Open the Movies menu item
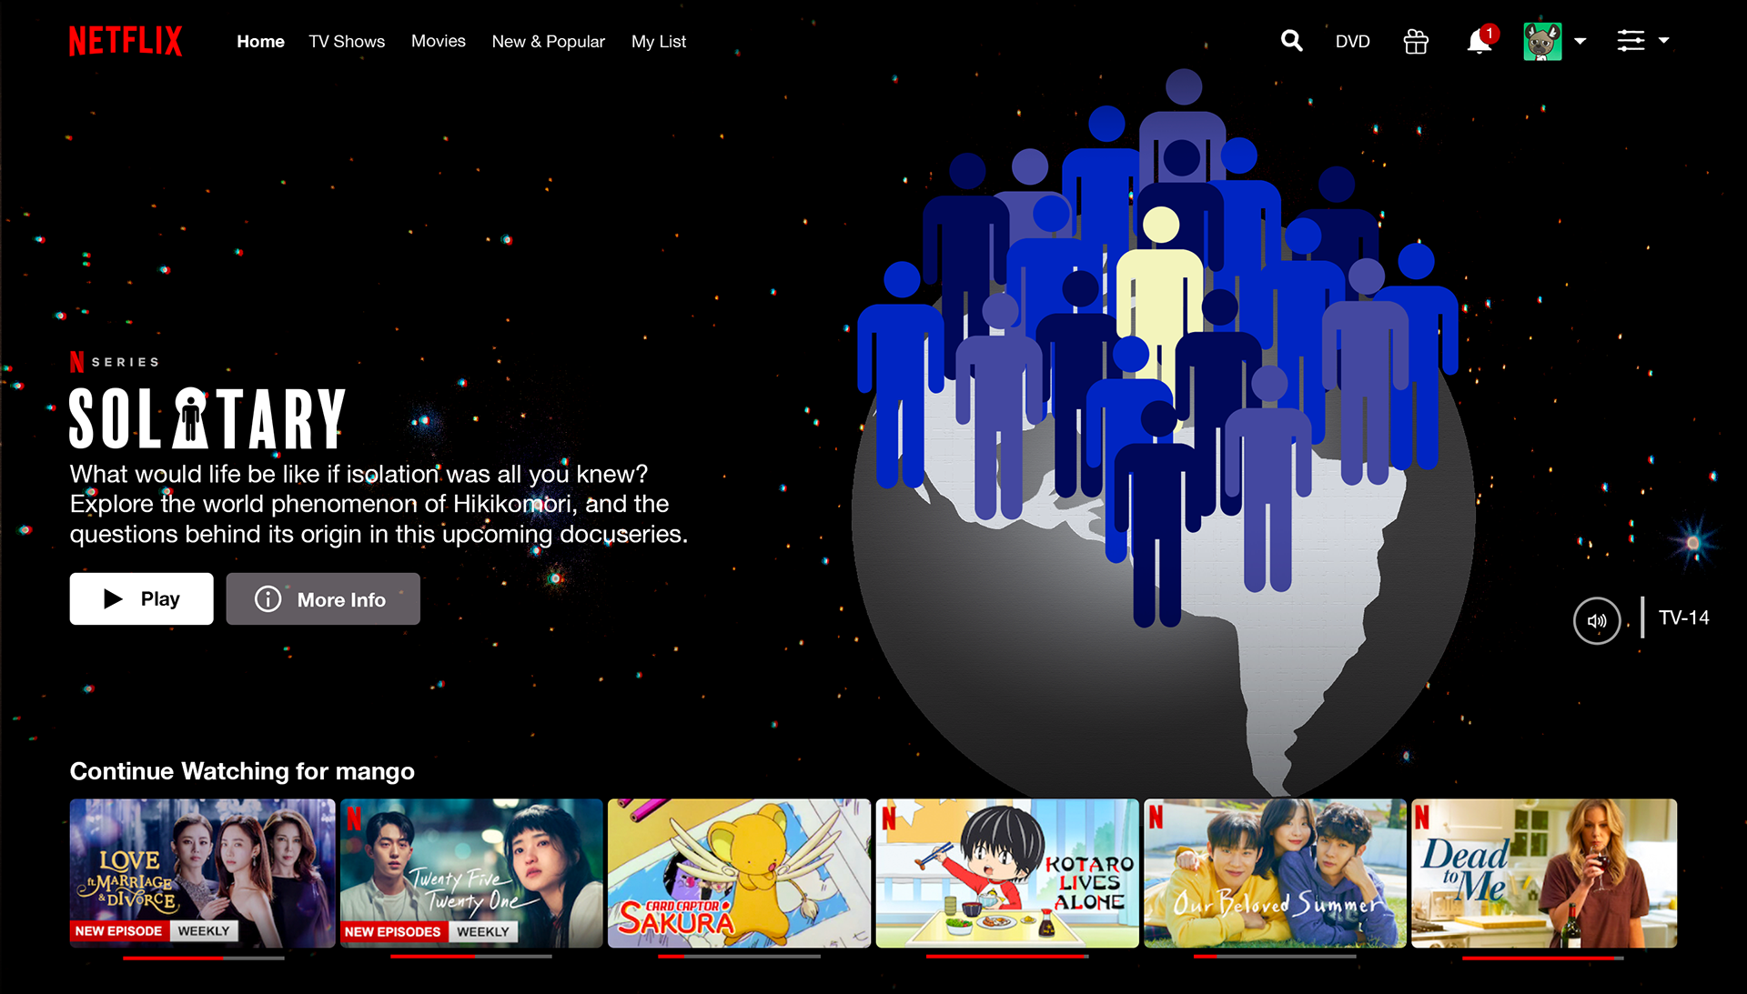The image size is (1747, 994). pyautogui.click(x=438, y=41)
